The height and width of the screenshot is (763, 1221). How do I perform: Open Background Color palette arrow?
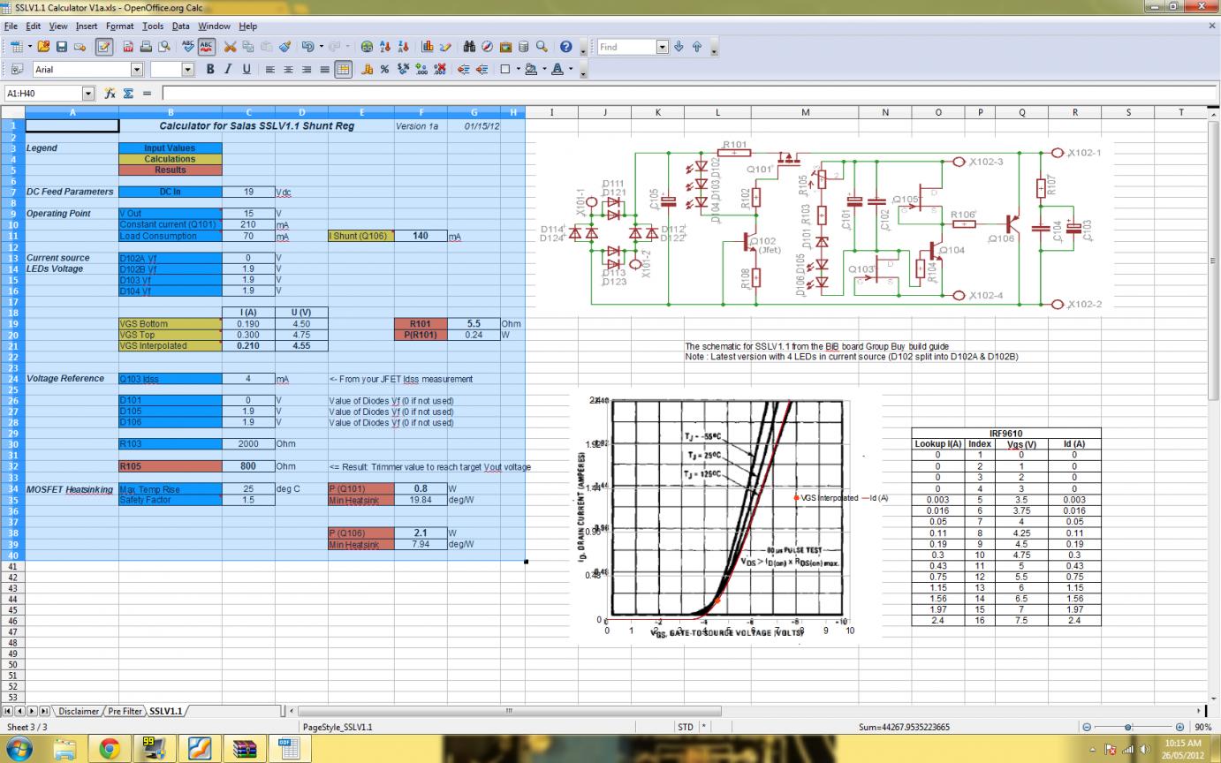click(x=546, y=69)
